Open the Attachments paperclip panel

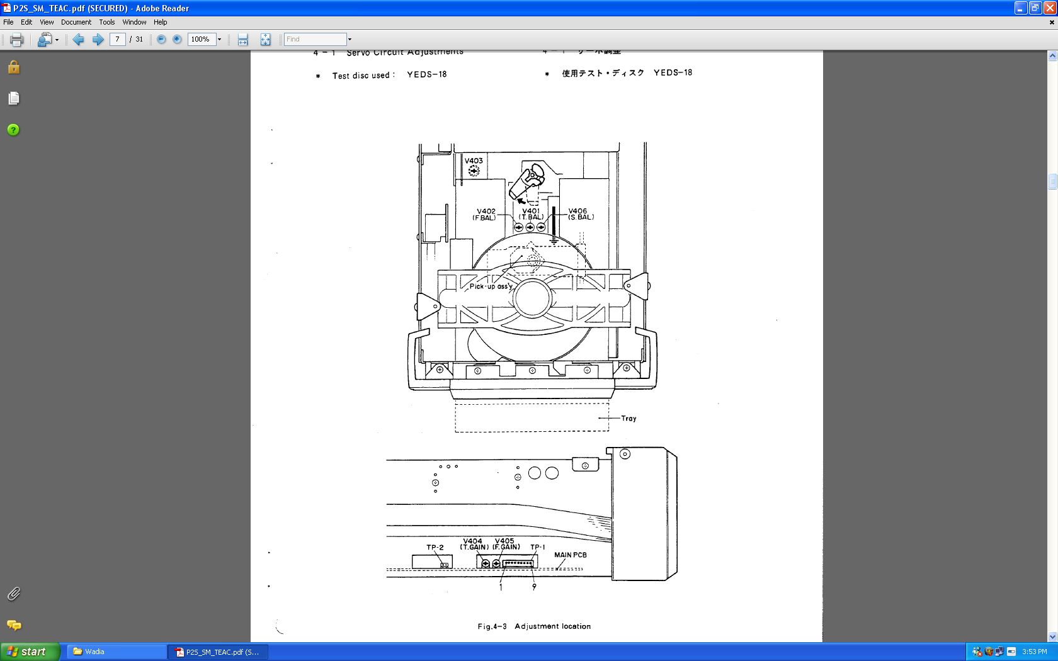[14, 594]
